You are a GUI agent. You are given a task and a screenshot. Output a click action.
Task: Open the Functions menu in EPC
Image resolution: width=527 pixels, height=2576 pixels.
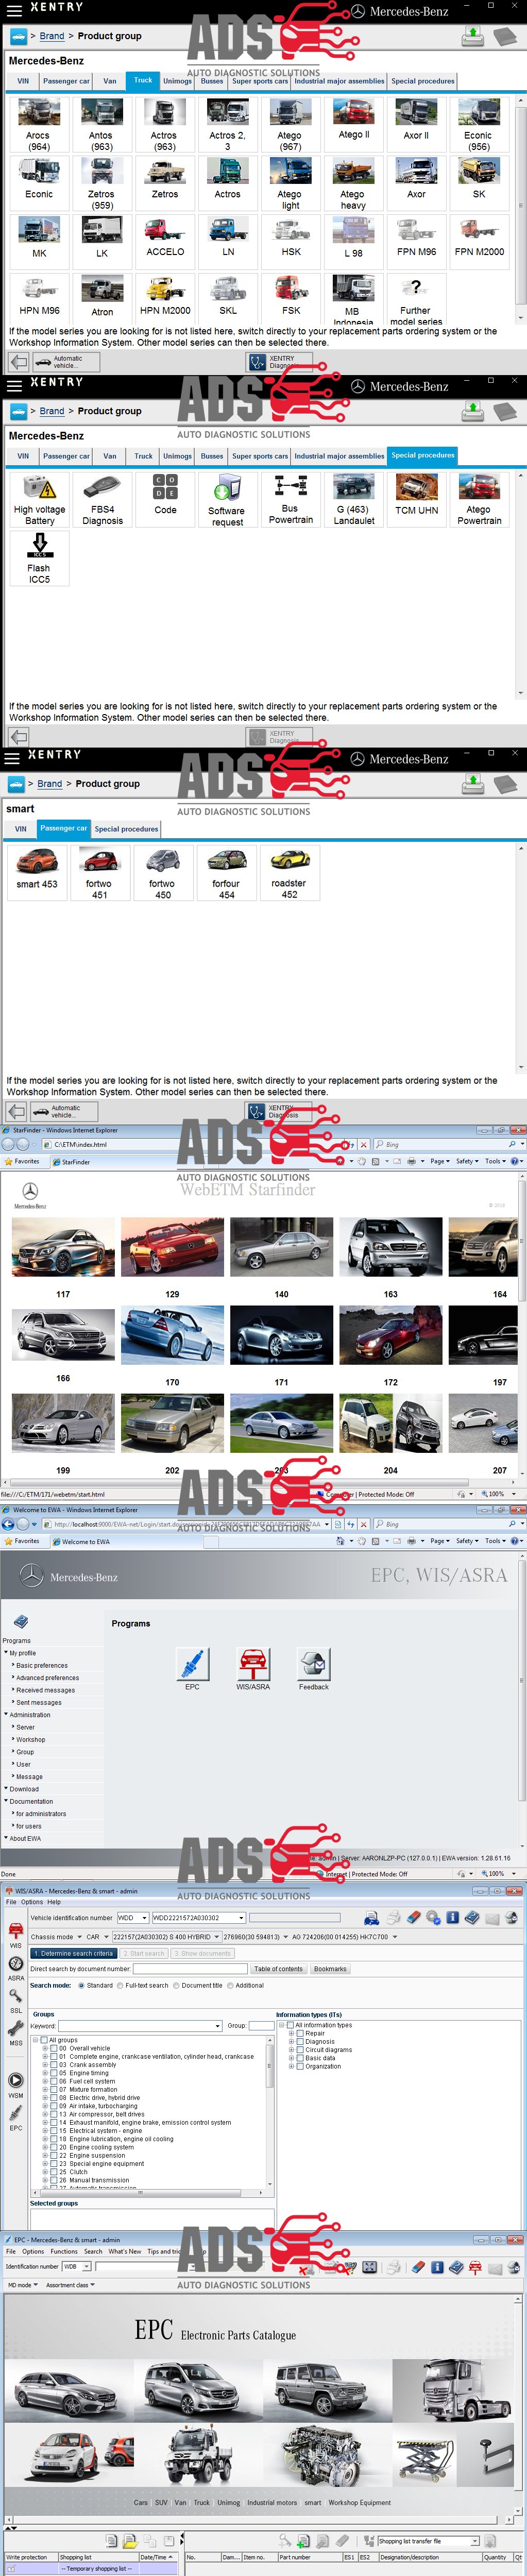[64, 2252]
